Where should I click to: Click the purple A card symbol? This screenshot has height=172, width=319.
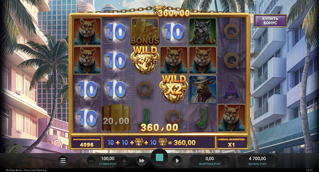pyautogui.click(x=231, y=89)
